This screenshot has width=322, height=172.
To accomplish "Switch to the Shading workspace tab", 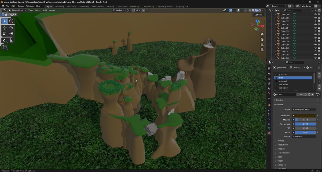I will 111,6.
